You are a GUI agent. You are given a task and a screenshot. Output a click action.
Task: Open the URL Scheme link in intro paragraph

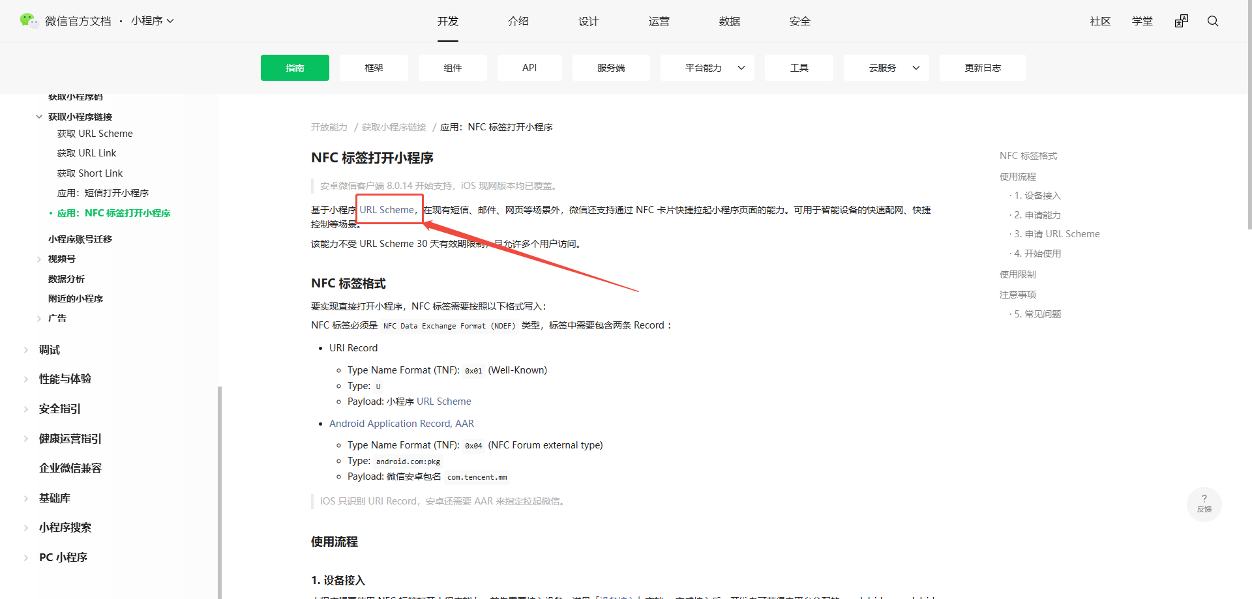coord(387,210)
